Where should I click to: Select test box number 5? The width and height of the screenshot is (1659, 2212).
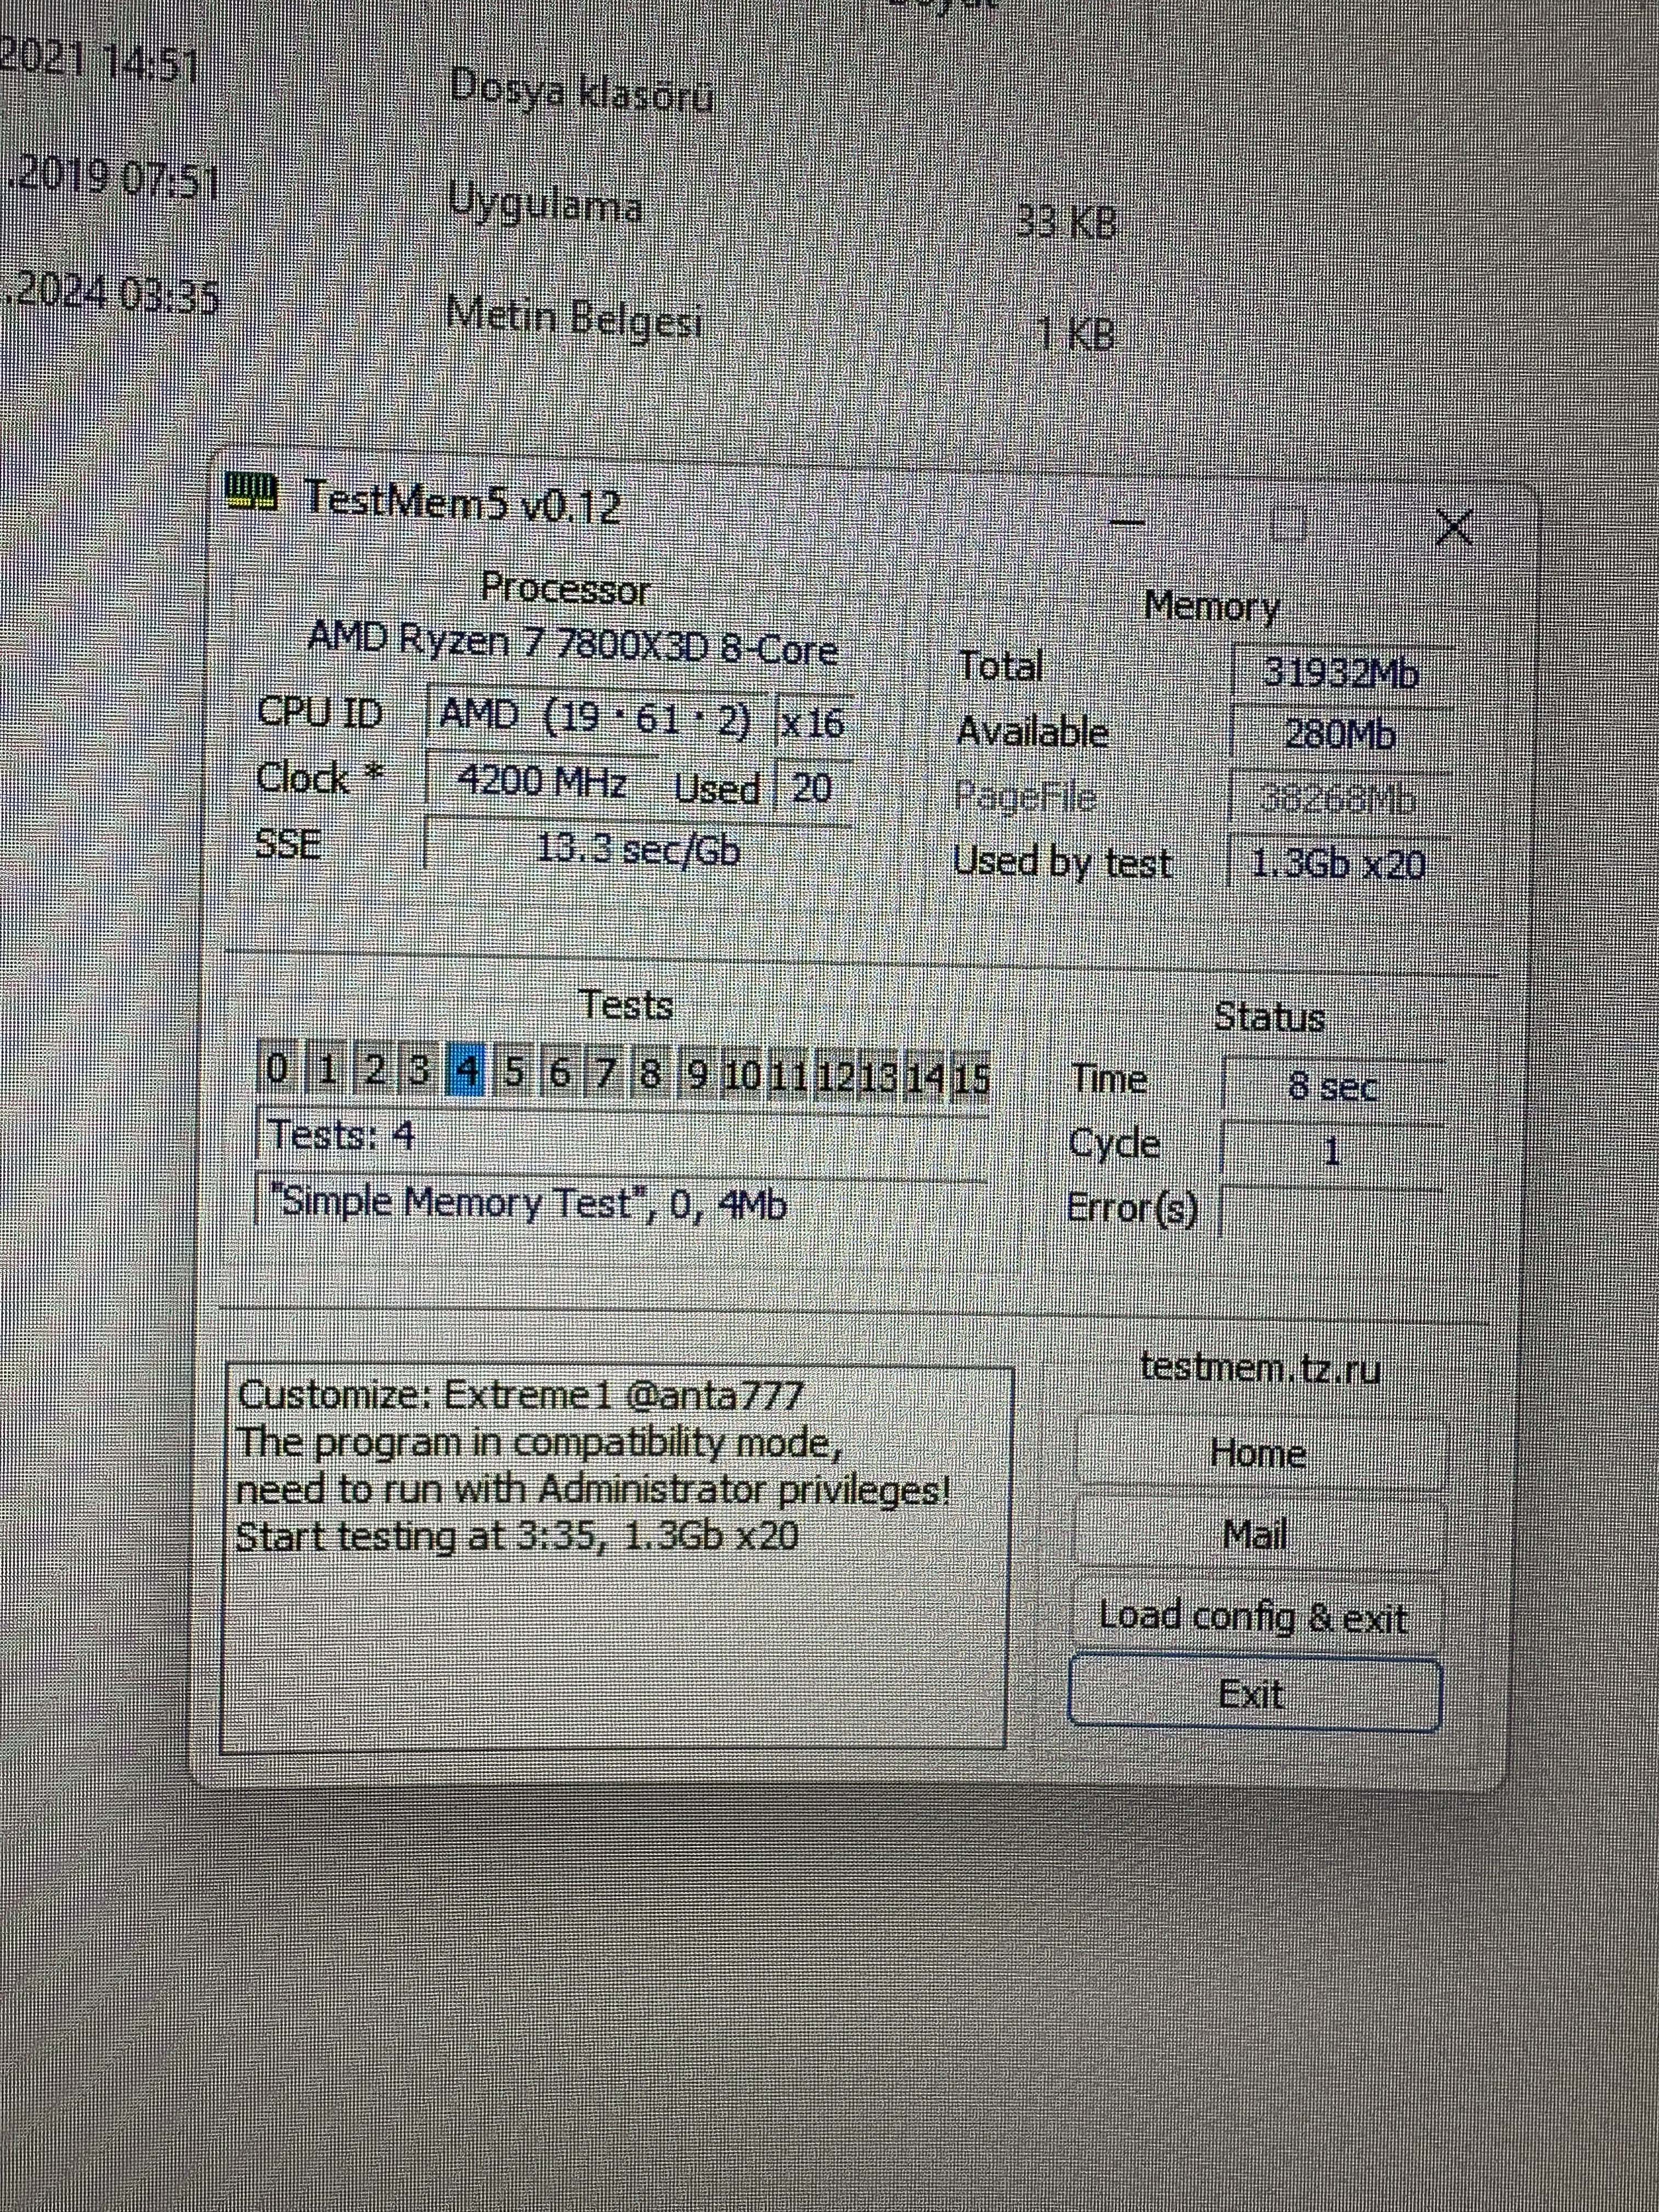[513, 1071]
